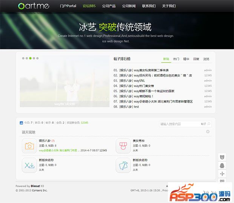This screenshot has width=234, height=203.
Task: Select the second slideshow dot
Action: 27,58
